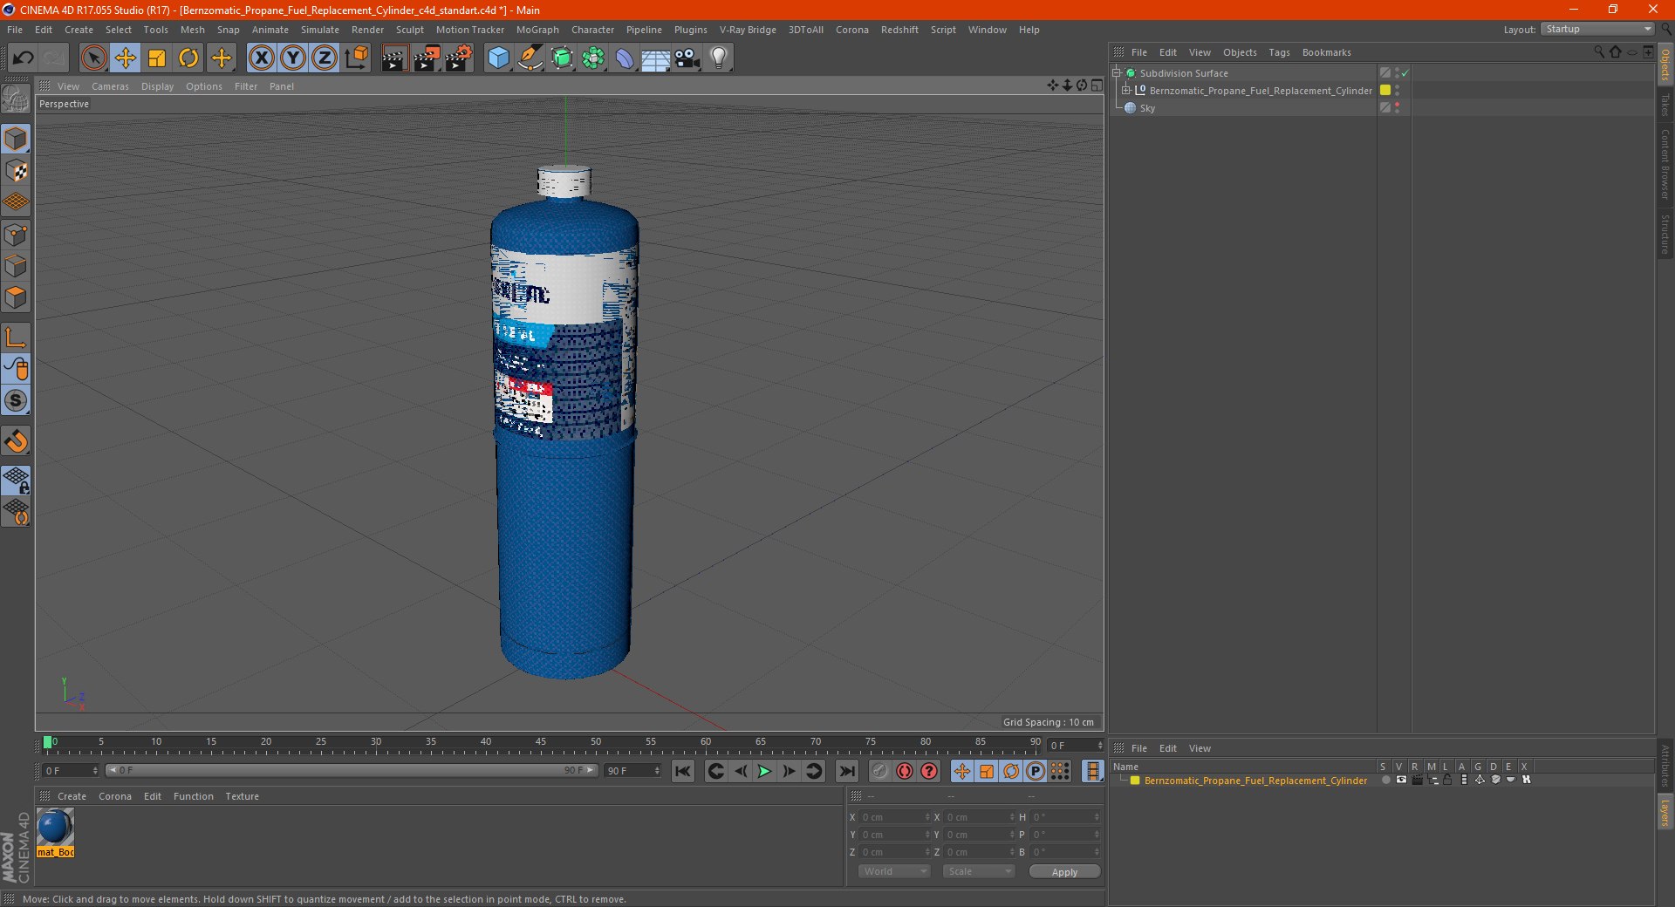Render the active view
Image resolution: width=1675 pixels, height=907 pixels.
(x=394, y=58)
